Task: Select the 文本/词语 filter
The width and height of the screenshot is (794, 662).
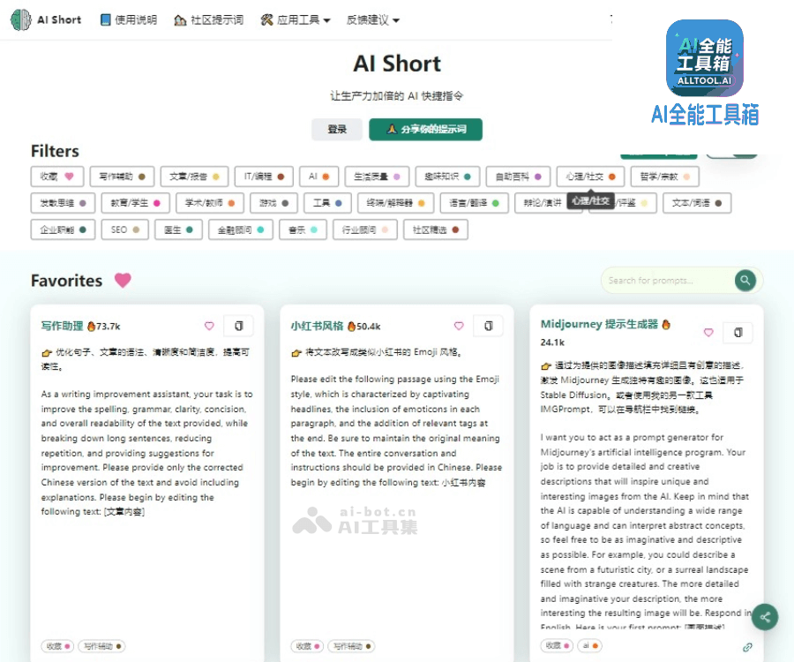Action: pos(697,203)
